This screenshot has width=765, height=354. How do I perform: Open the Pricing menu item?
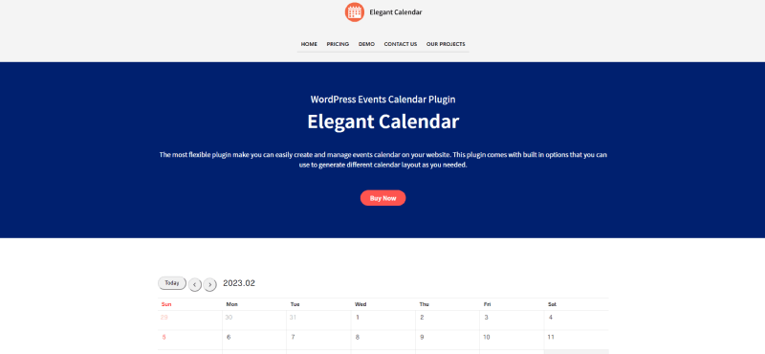pos(338,44)
